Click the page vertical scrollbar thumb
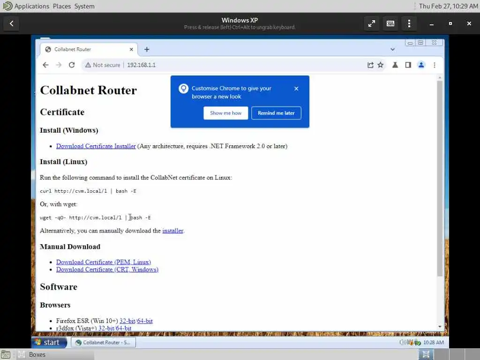 tap(440, 178)
